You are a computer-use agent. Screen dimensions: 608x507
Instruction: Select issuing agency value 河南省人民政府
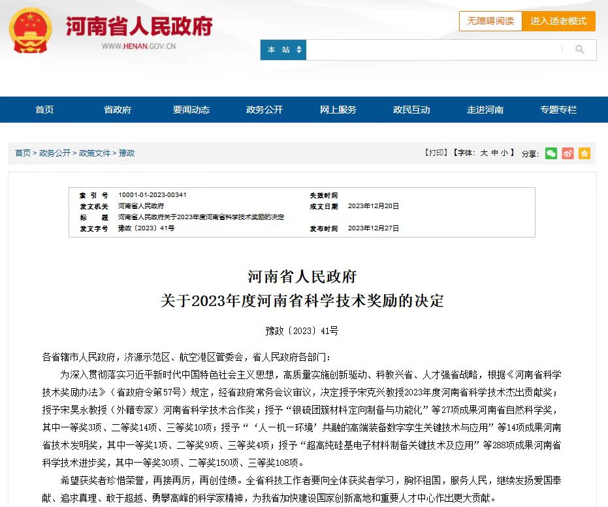[x=141, y=206]
